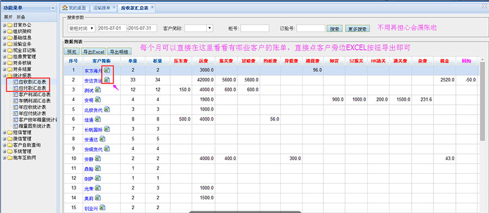This screenshot has width=489, height=213.
Task: Open 箱量图形统计表 report
Action: (34, 126)
